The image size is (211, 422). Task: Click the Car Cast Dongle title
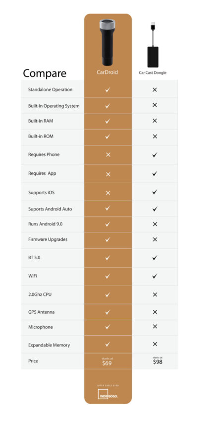tap(153, 72)
